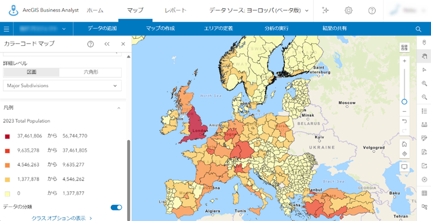Click the map zoom in plus button
Screen dimensions: 431x221
404,61
